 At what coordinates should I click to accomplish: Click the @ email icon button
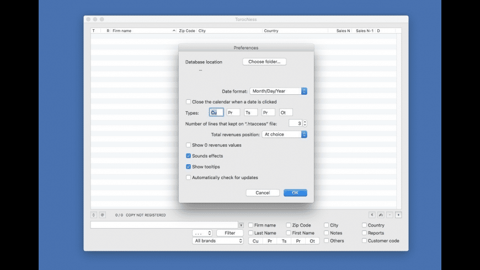[103, 214]
